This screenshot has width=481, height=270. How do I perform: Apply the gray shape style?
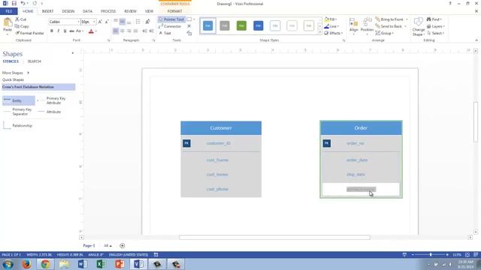225,25
